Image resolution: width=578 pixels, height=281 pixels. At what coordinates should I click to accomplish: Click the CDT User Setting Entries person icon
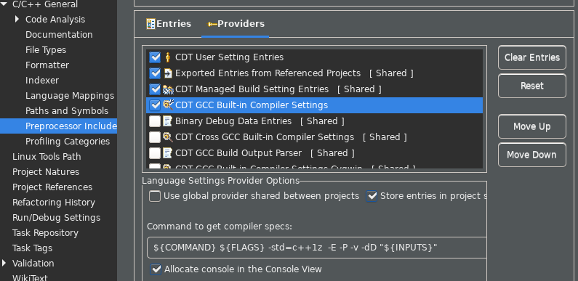(x=168, y=57)
